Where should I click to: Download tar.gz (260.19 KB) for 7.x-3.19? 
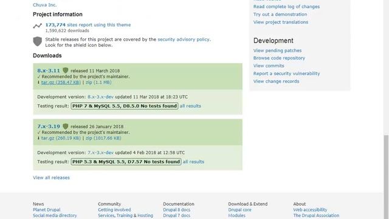tap(61, 138)
